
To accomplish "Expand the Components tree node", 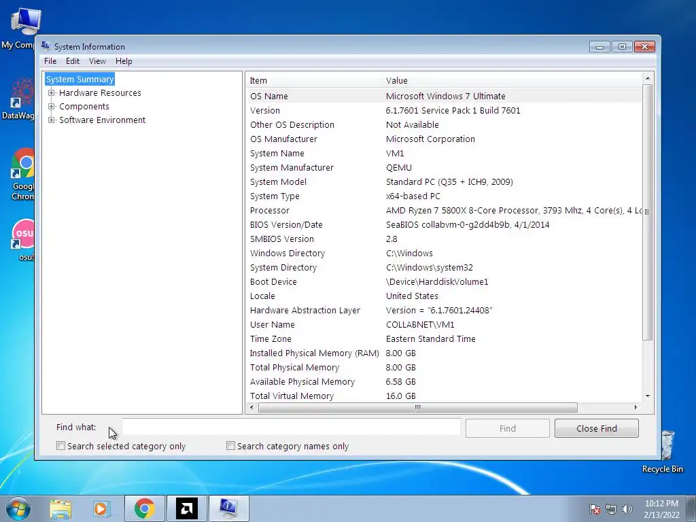I will click(51, 107).
